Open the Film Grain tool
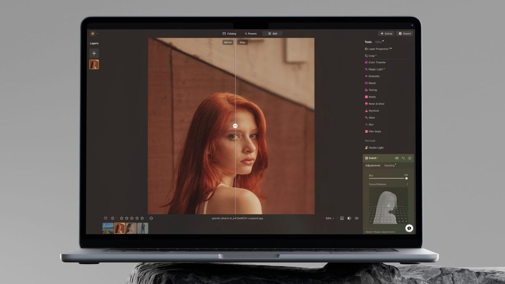Image resolution: width=505 pixels, height=284 pixels. (375, 131)
